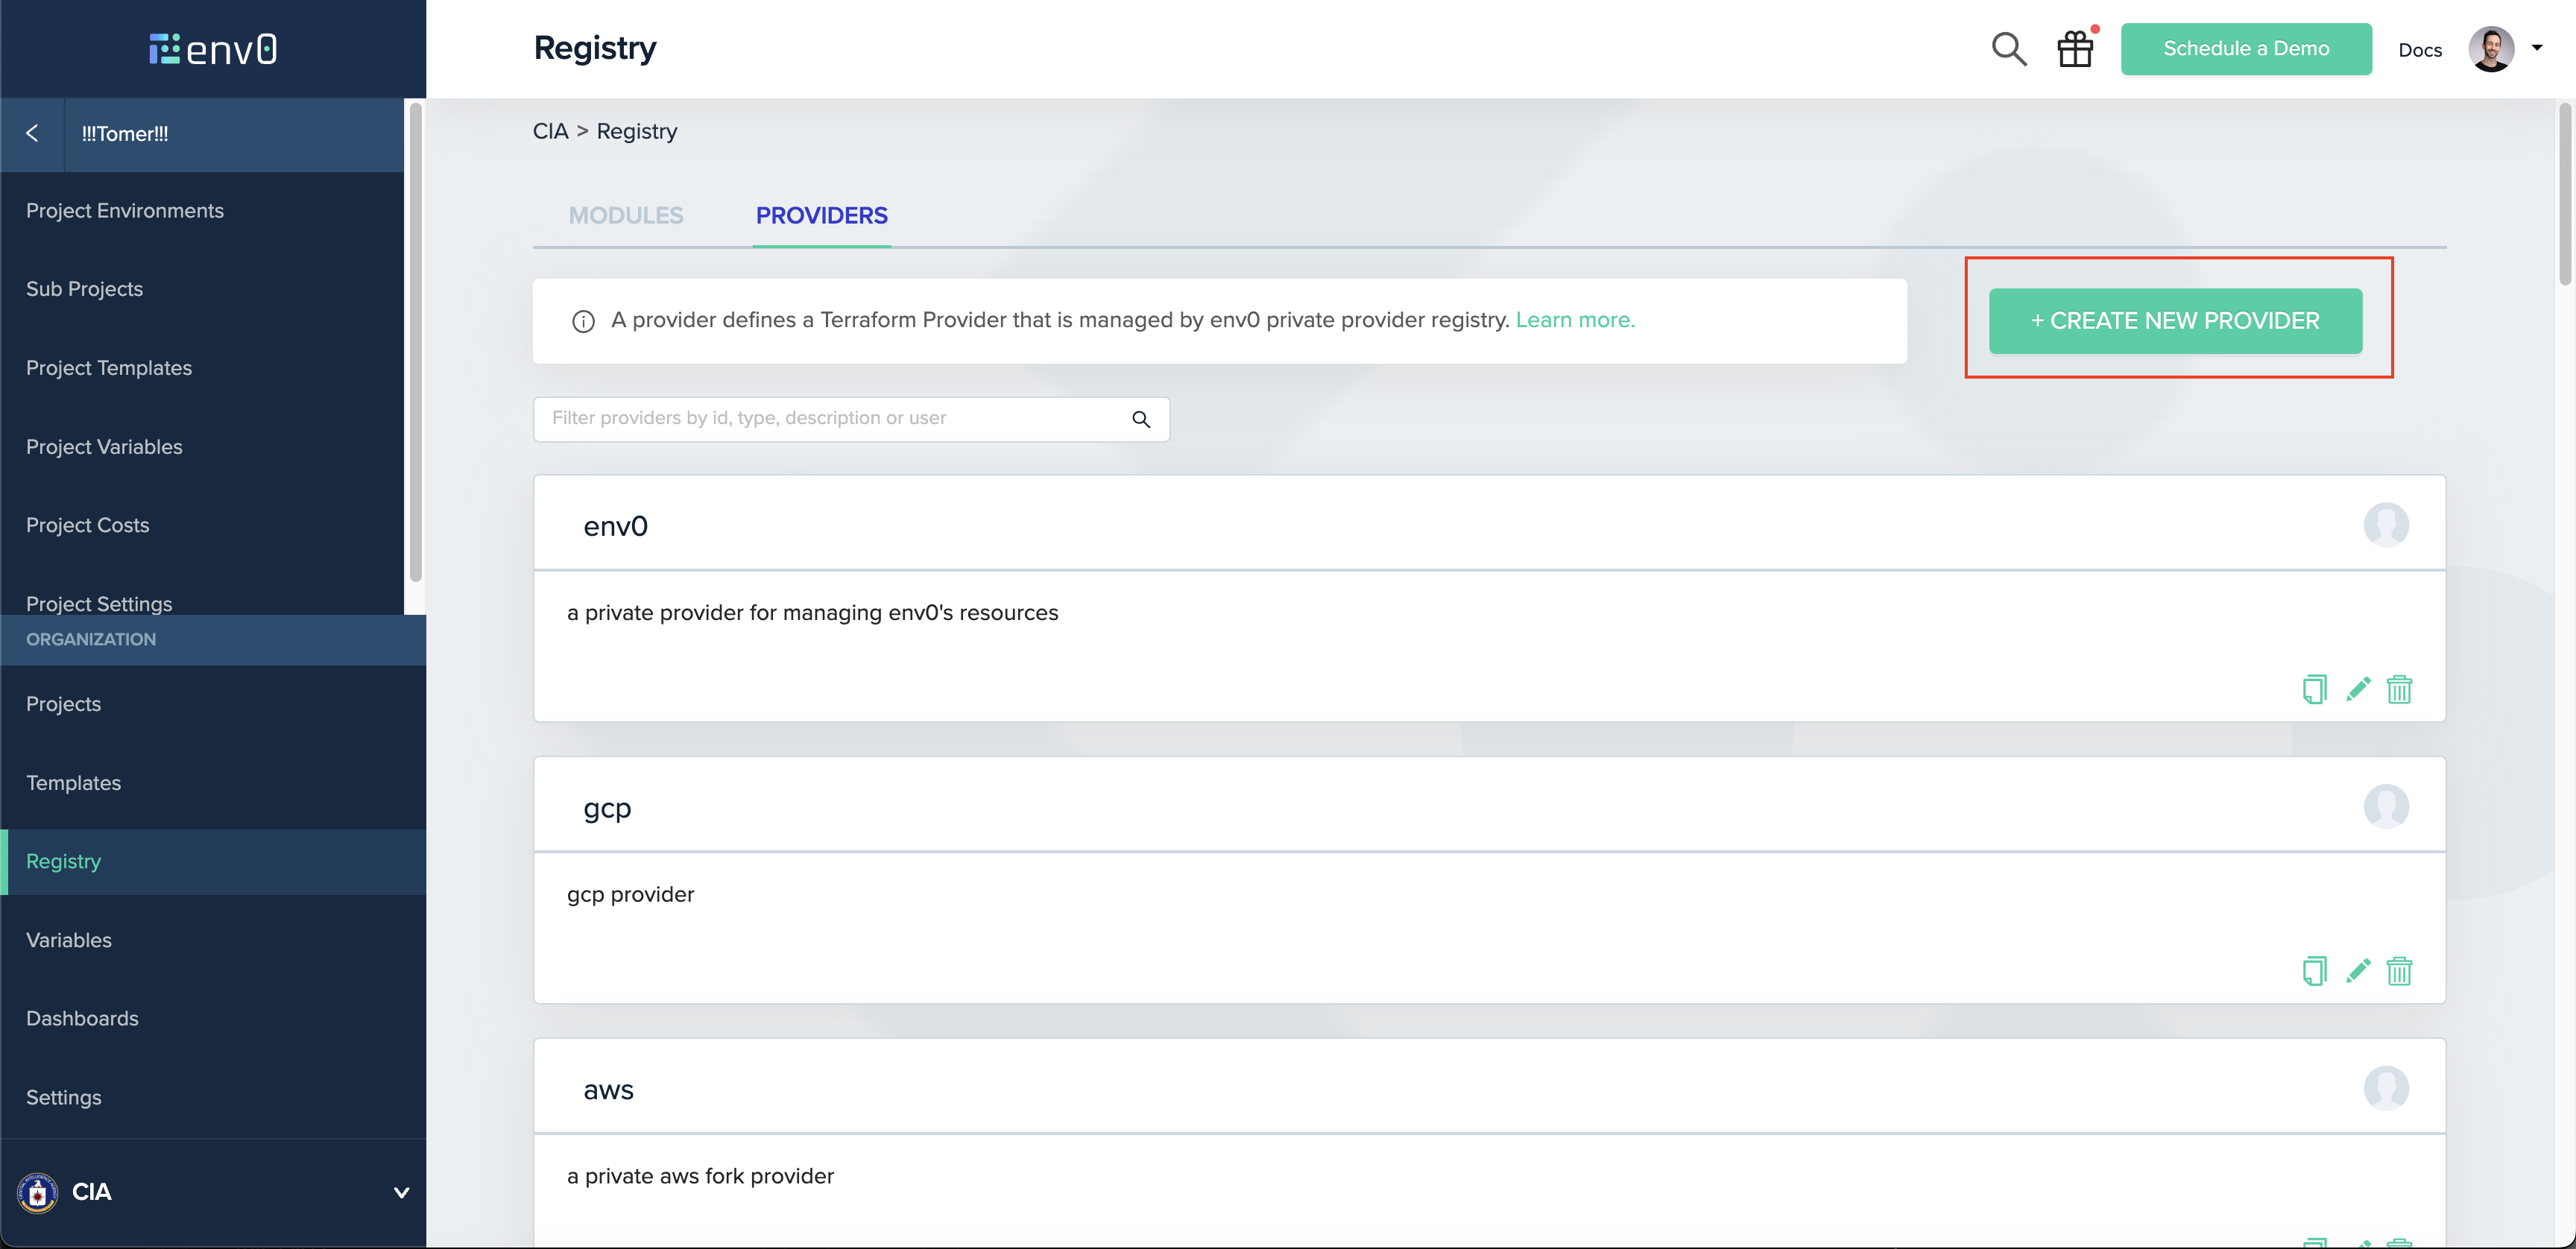2576x1249 pixels.
Task: Edit the env0 provider with pencil icon
Action: point(2358,689)
